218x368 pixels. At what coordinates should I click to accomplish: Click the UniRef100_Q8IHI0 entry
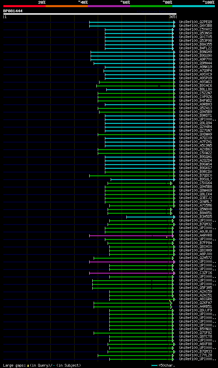point(196,247)
